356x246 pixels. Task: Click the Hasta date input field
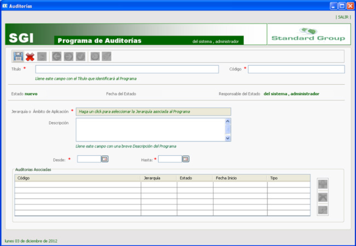[169, 159]
